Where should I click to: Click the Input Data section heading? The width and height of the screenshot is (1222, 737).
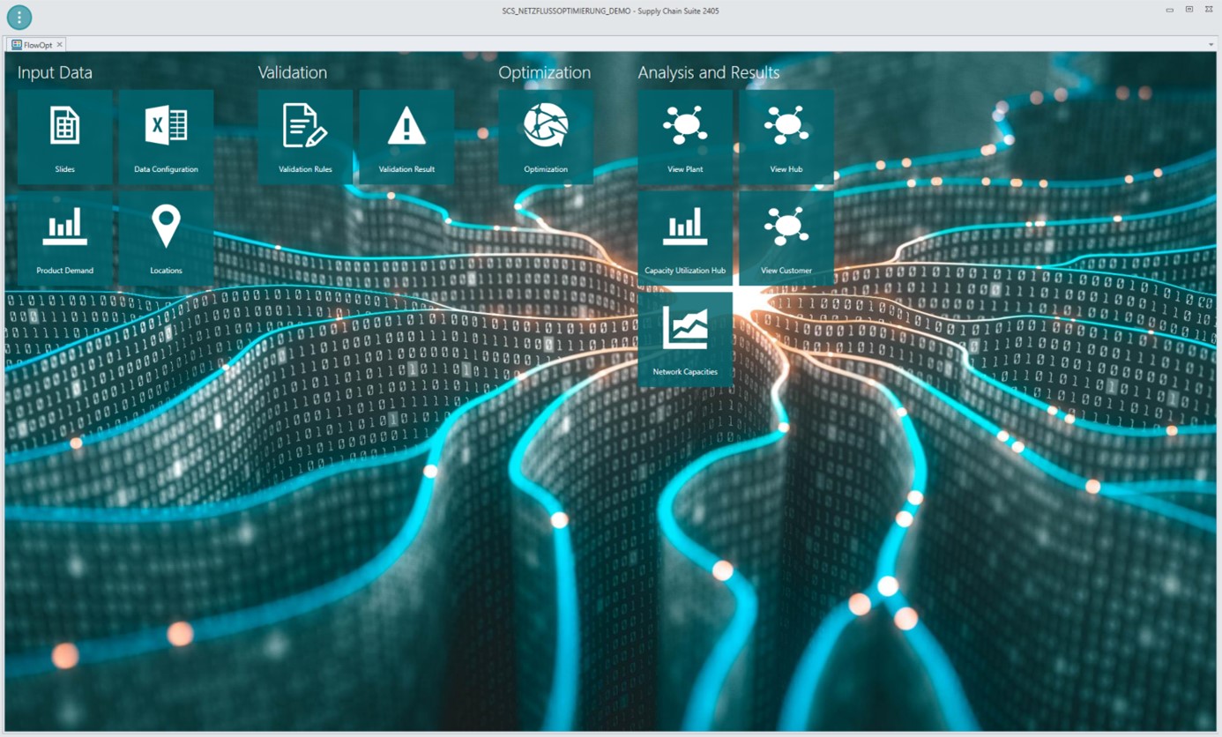pyautogui.click(x=55, y=73)
